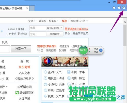This screenshot has width=127, height=103.
Task: Open the 京东商城 site link
Action: (24, 67)
